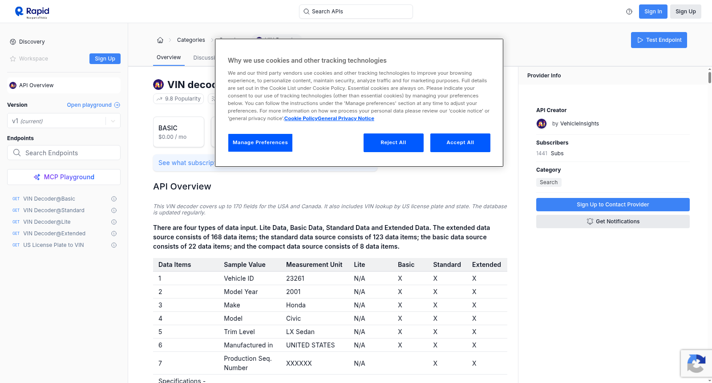The width and height of the screenshot is (712, 383).
Task: Click Sign In in the header
Action: pos(653,12)
